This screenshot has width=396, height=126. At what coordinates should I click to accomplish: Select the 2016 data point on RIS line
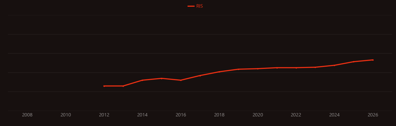(181, 80)
